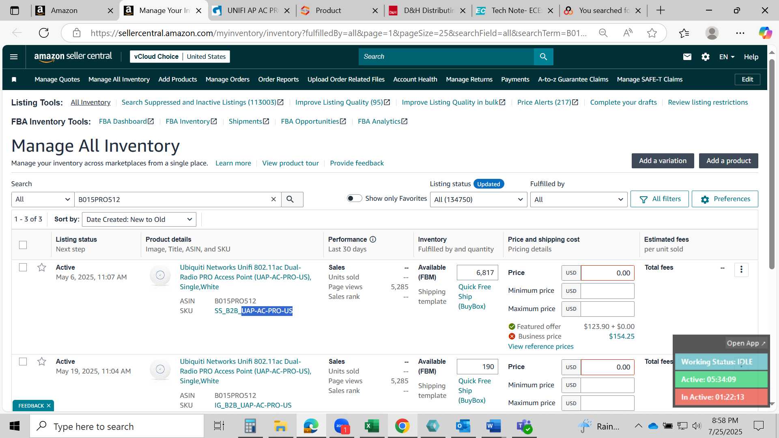
Task: Open Manage Orders in nav bar
Action: [227, 79]
